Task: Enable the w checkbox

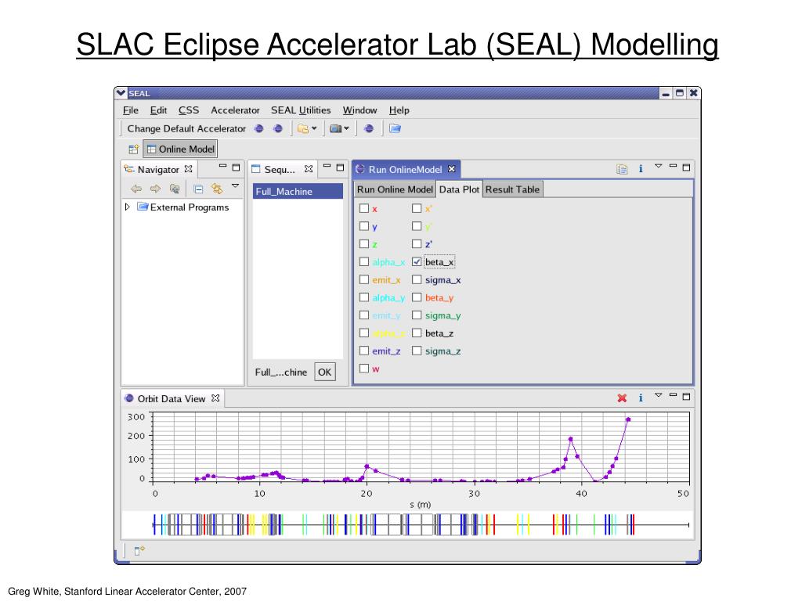Action: 364,369
